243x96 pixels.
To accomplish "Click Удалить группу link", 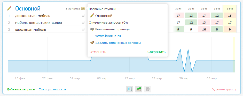I will pyautogui.click(x=224, y=89).
